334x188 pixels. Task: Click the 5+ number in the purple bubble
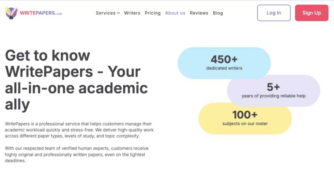[x=273, y=87]
